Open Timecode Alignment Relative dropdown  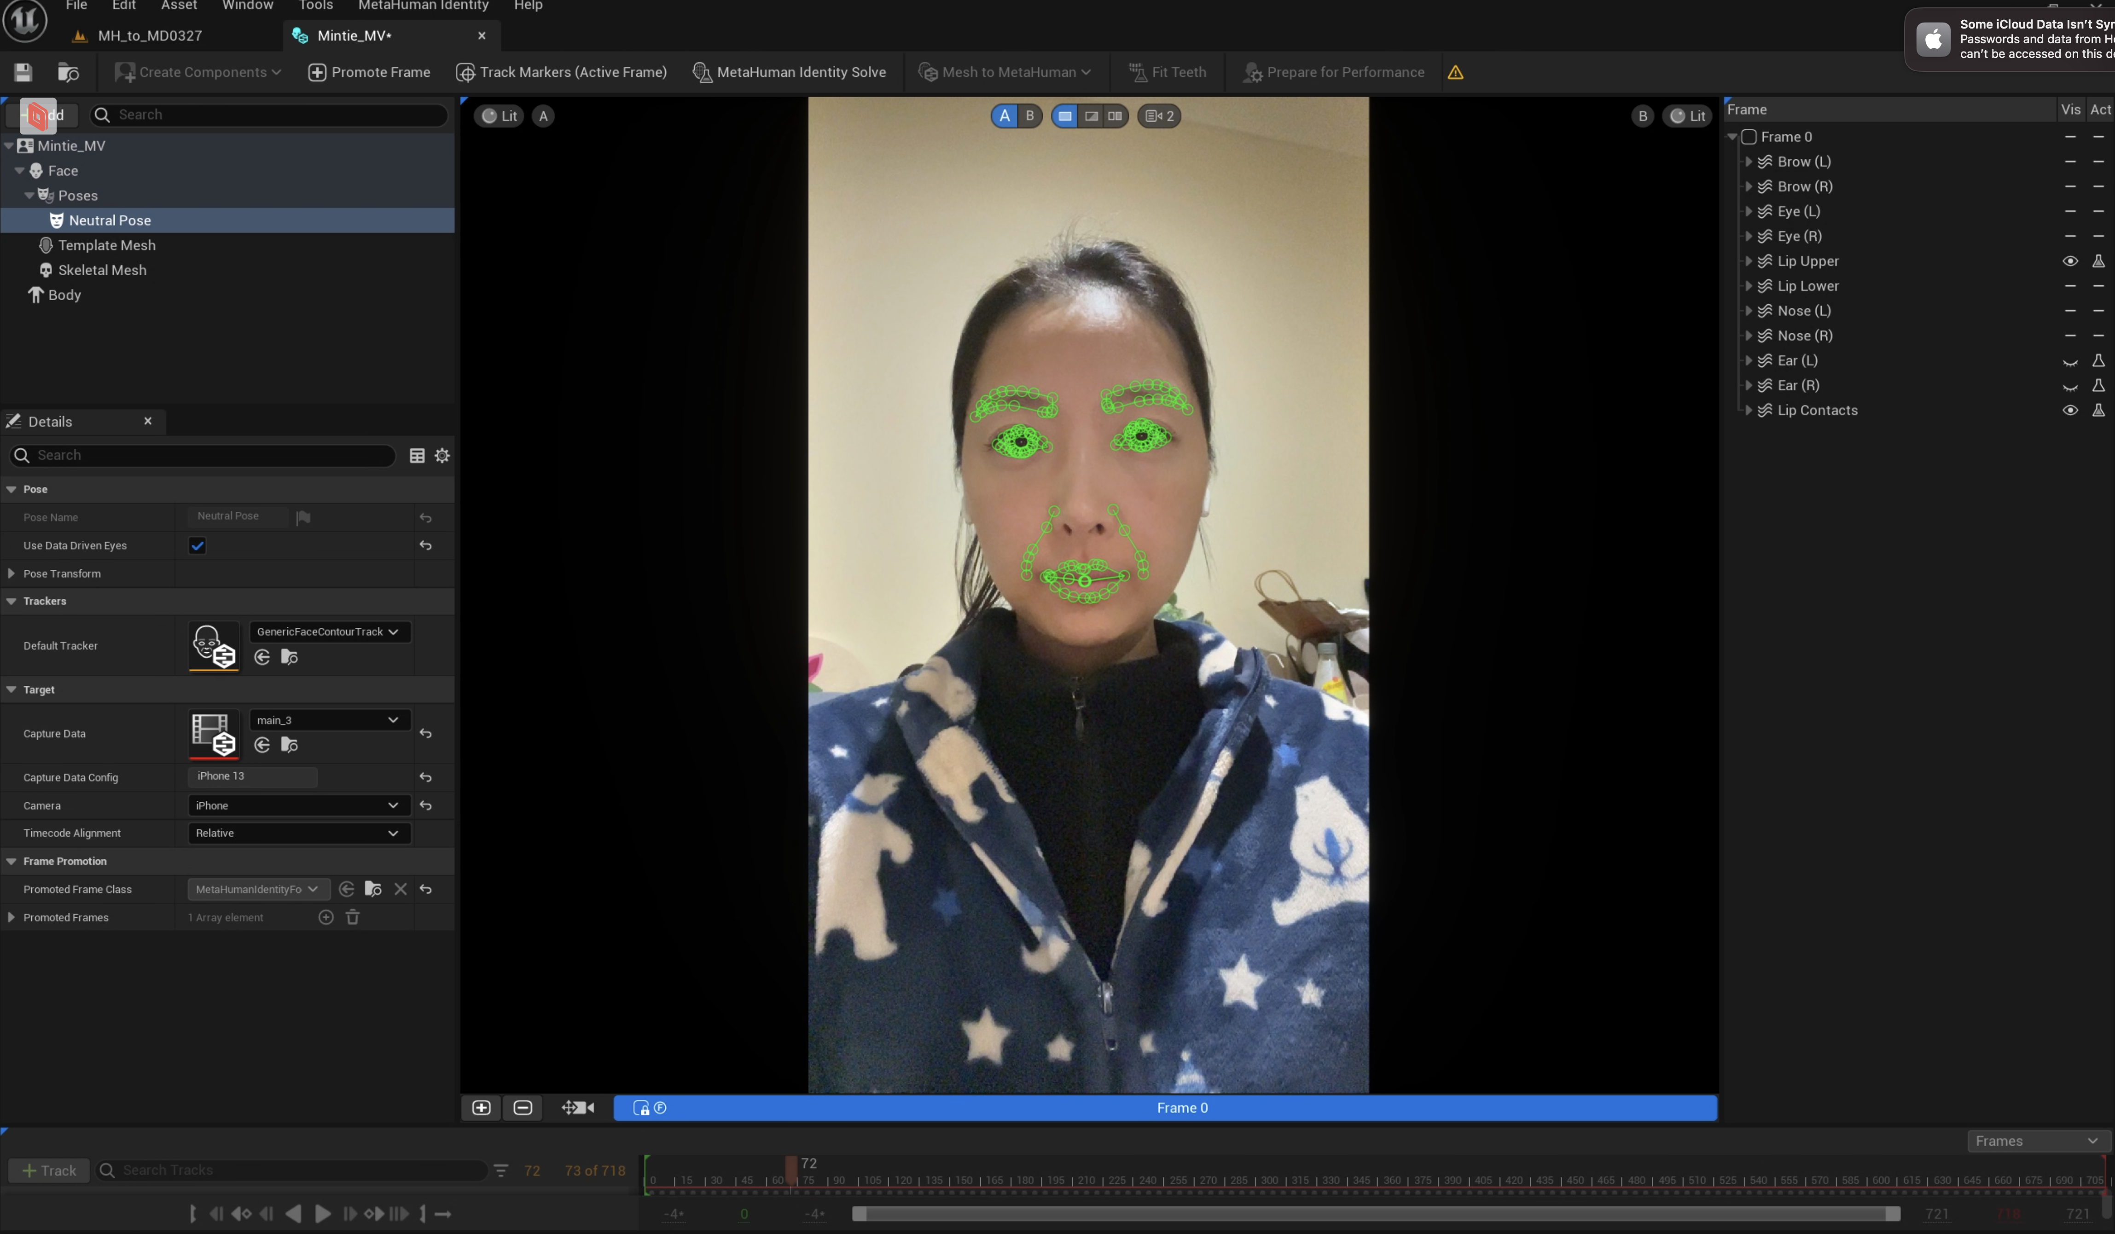coord(299,833)
